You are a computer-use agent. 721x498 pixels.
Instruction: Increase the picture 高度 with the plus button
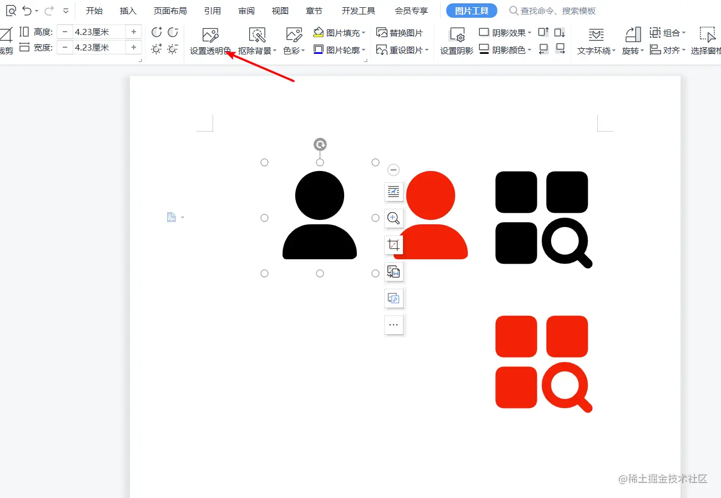tap(134, 32)
